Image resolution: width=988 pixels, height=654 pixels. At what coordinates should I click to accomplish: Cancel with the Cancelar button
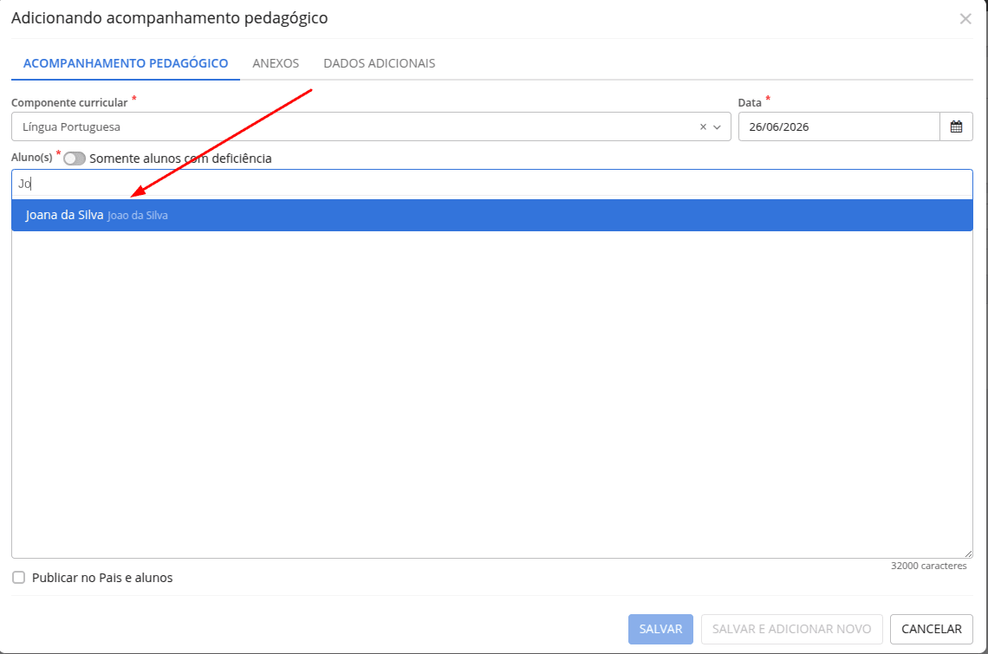(x=932, y=629)
